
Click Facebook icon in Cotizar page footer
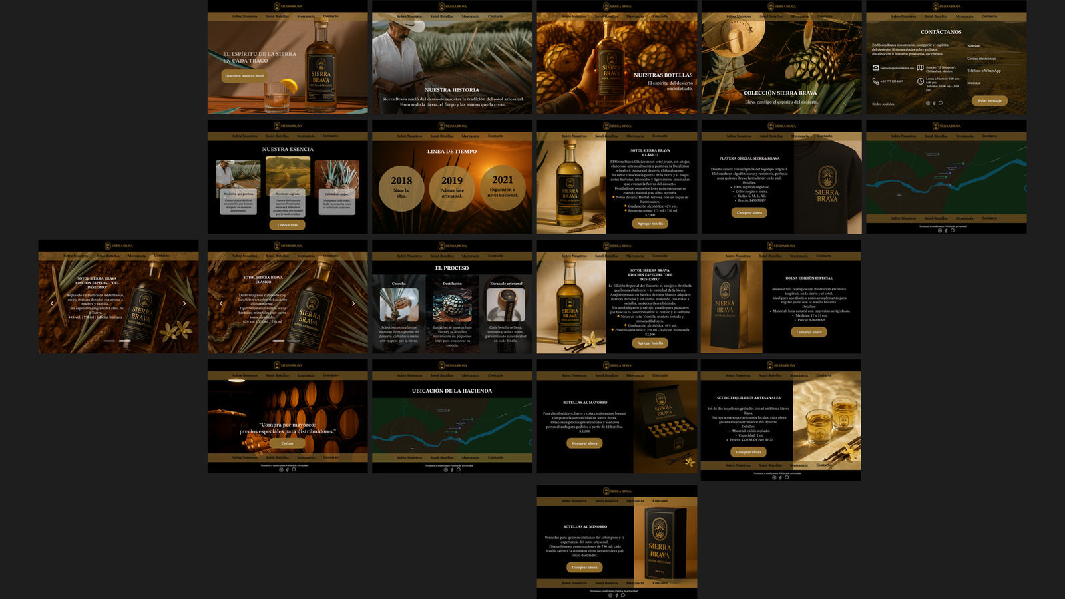click(287, 469)
